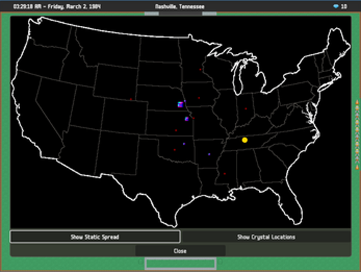Select the red dot in southern Oklahoma
Screen dimensions: 361x272
click(x=175, y=150)
